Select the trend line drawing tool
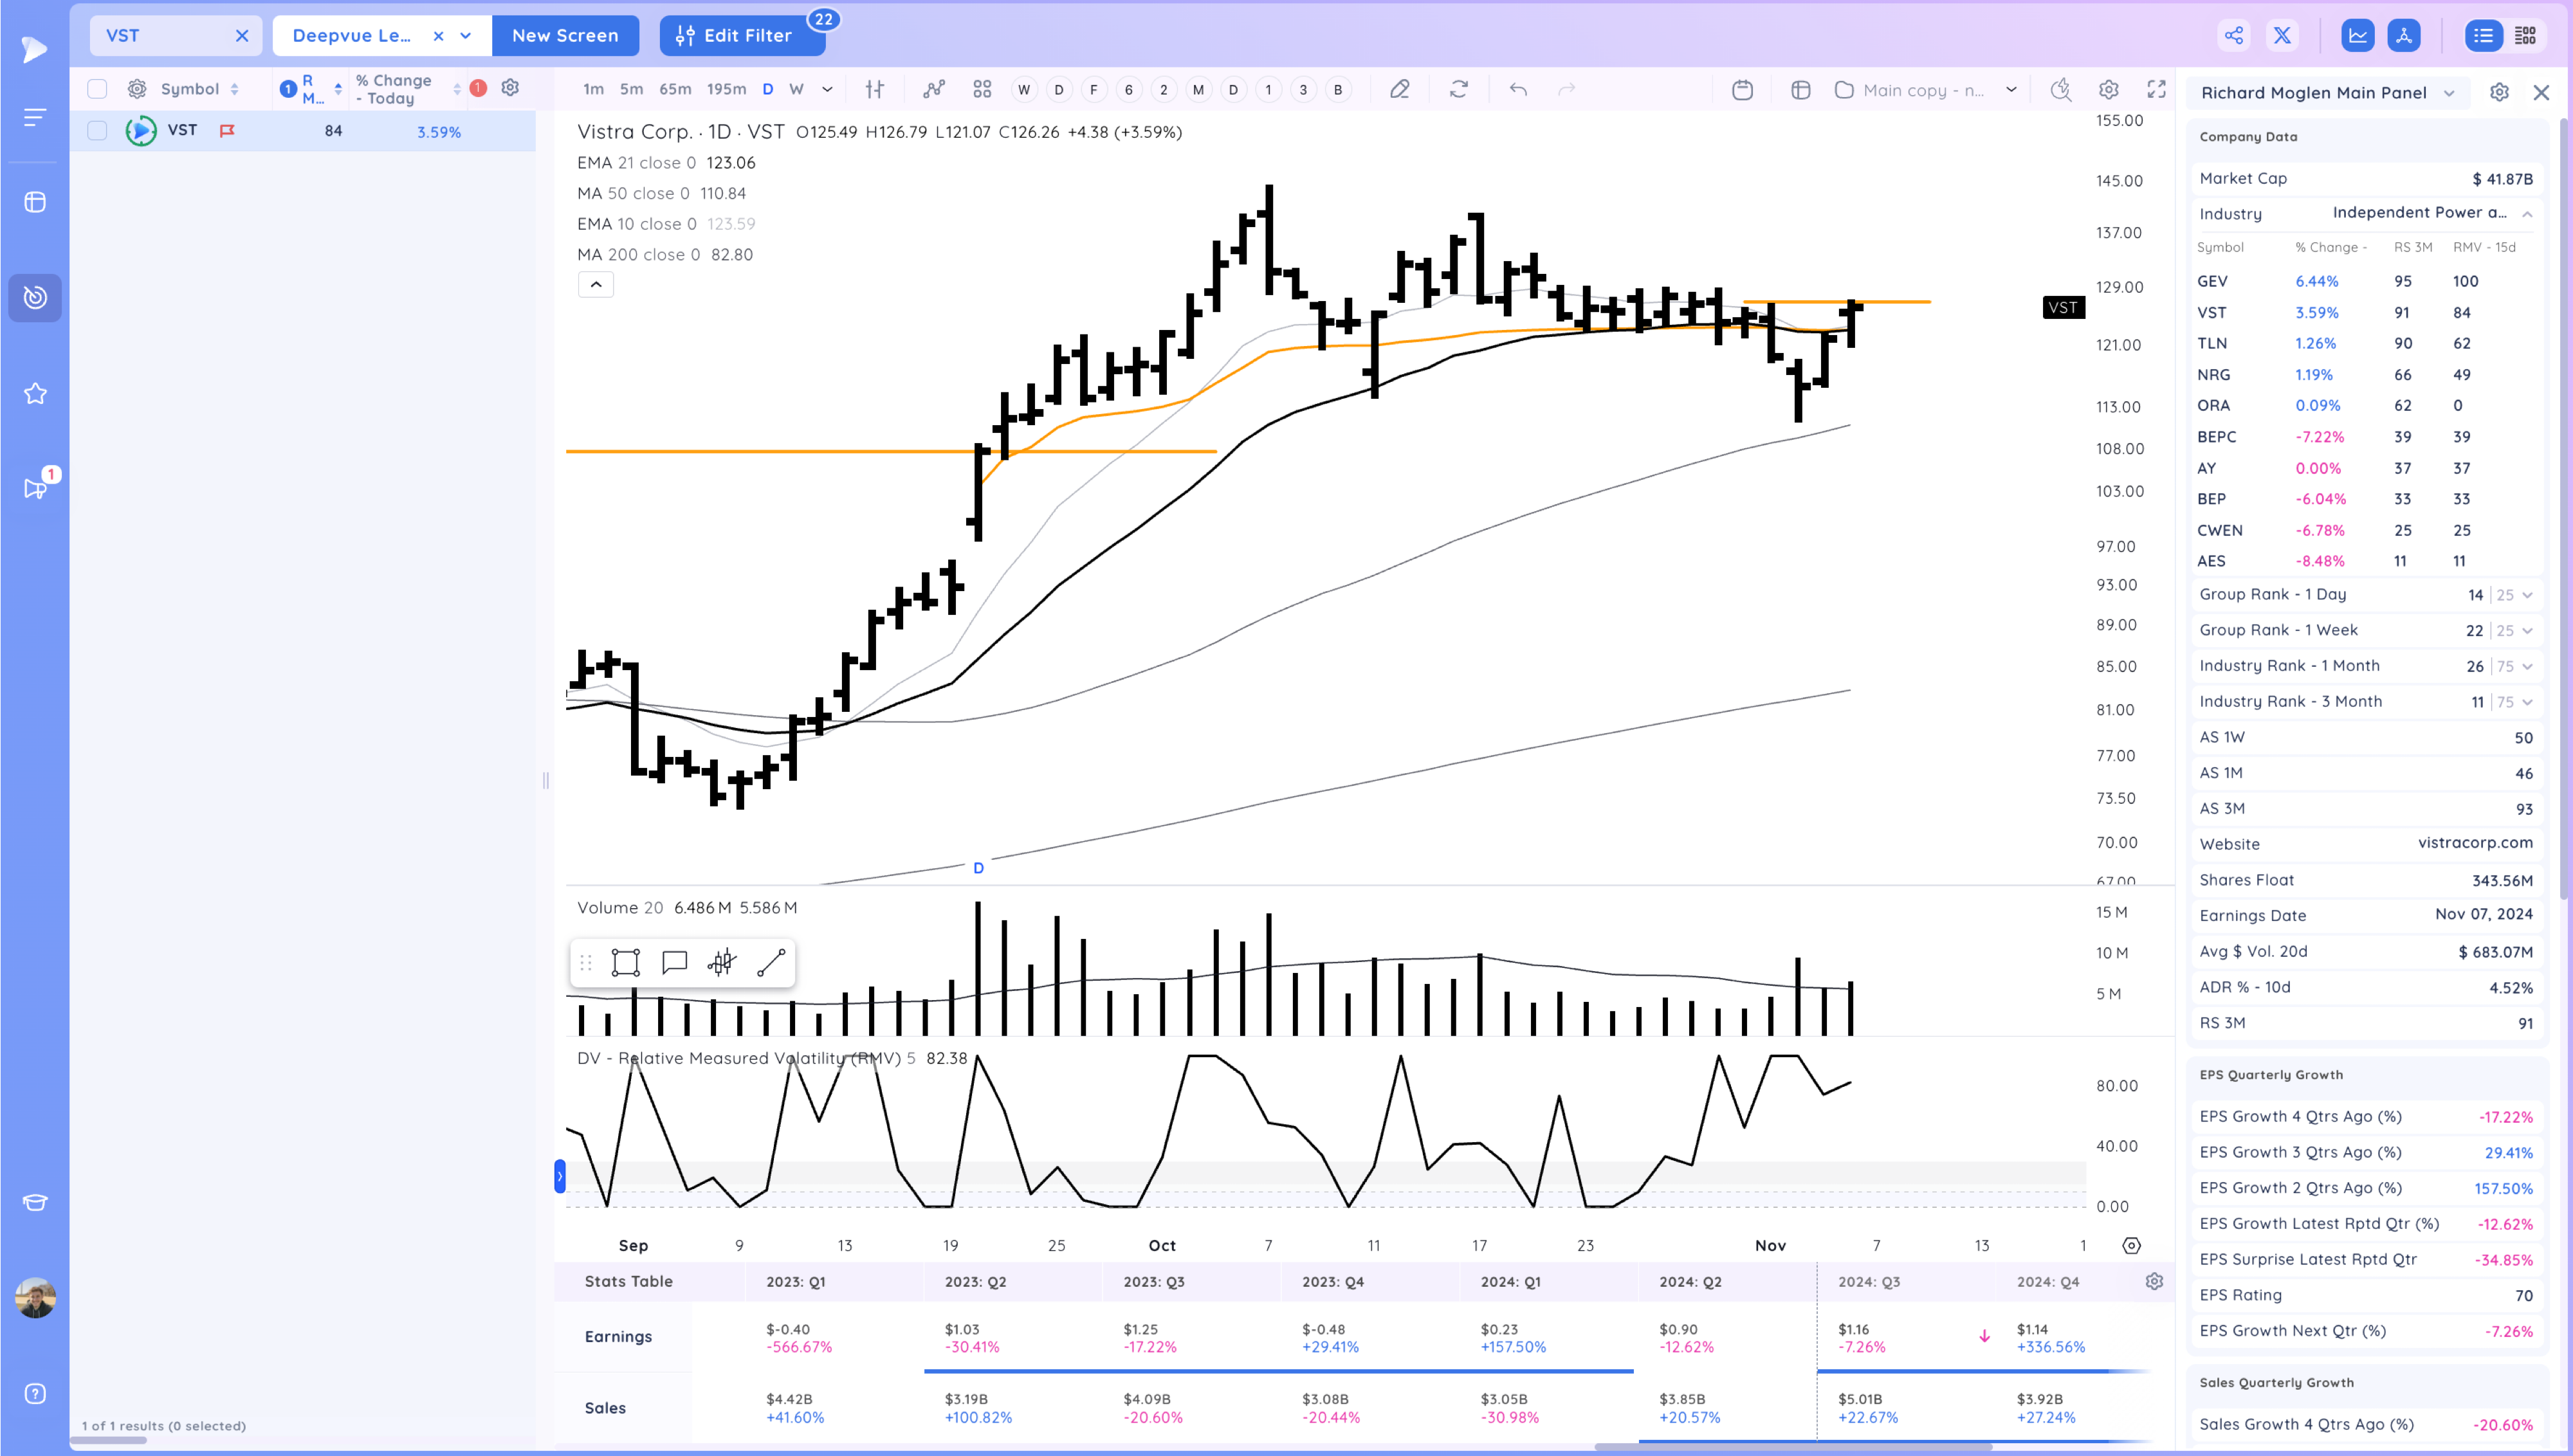Viewport: 2573px width, 1456px height. point(771,963)
